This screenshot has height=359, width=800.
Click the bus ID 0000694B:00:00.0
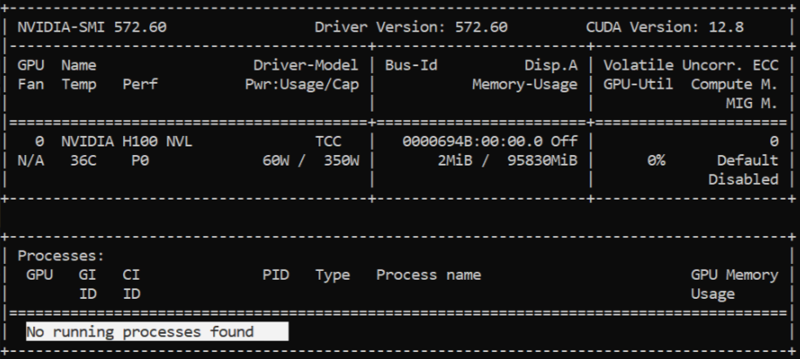pos(472,141)
